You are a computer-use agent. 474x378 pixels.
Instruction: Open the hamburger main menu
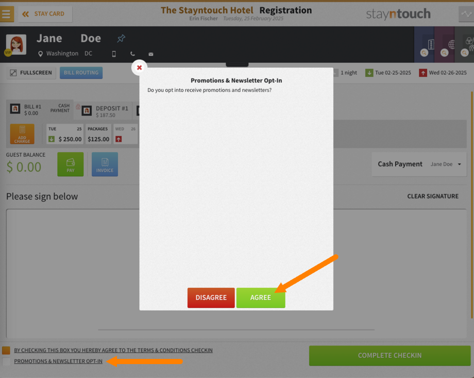pos(6,14)
